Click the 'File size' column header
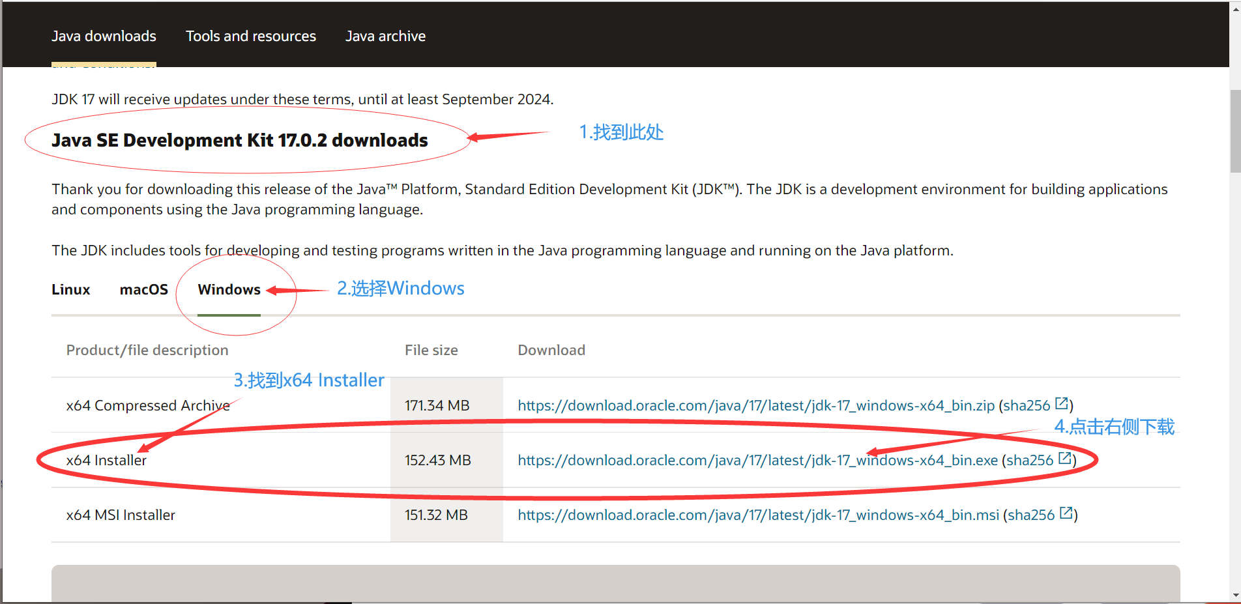This screenshot has height=604, width=1241. click(431, 350)
